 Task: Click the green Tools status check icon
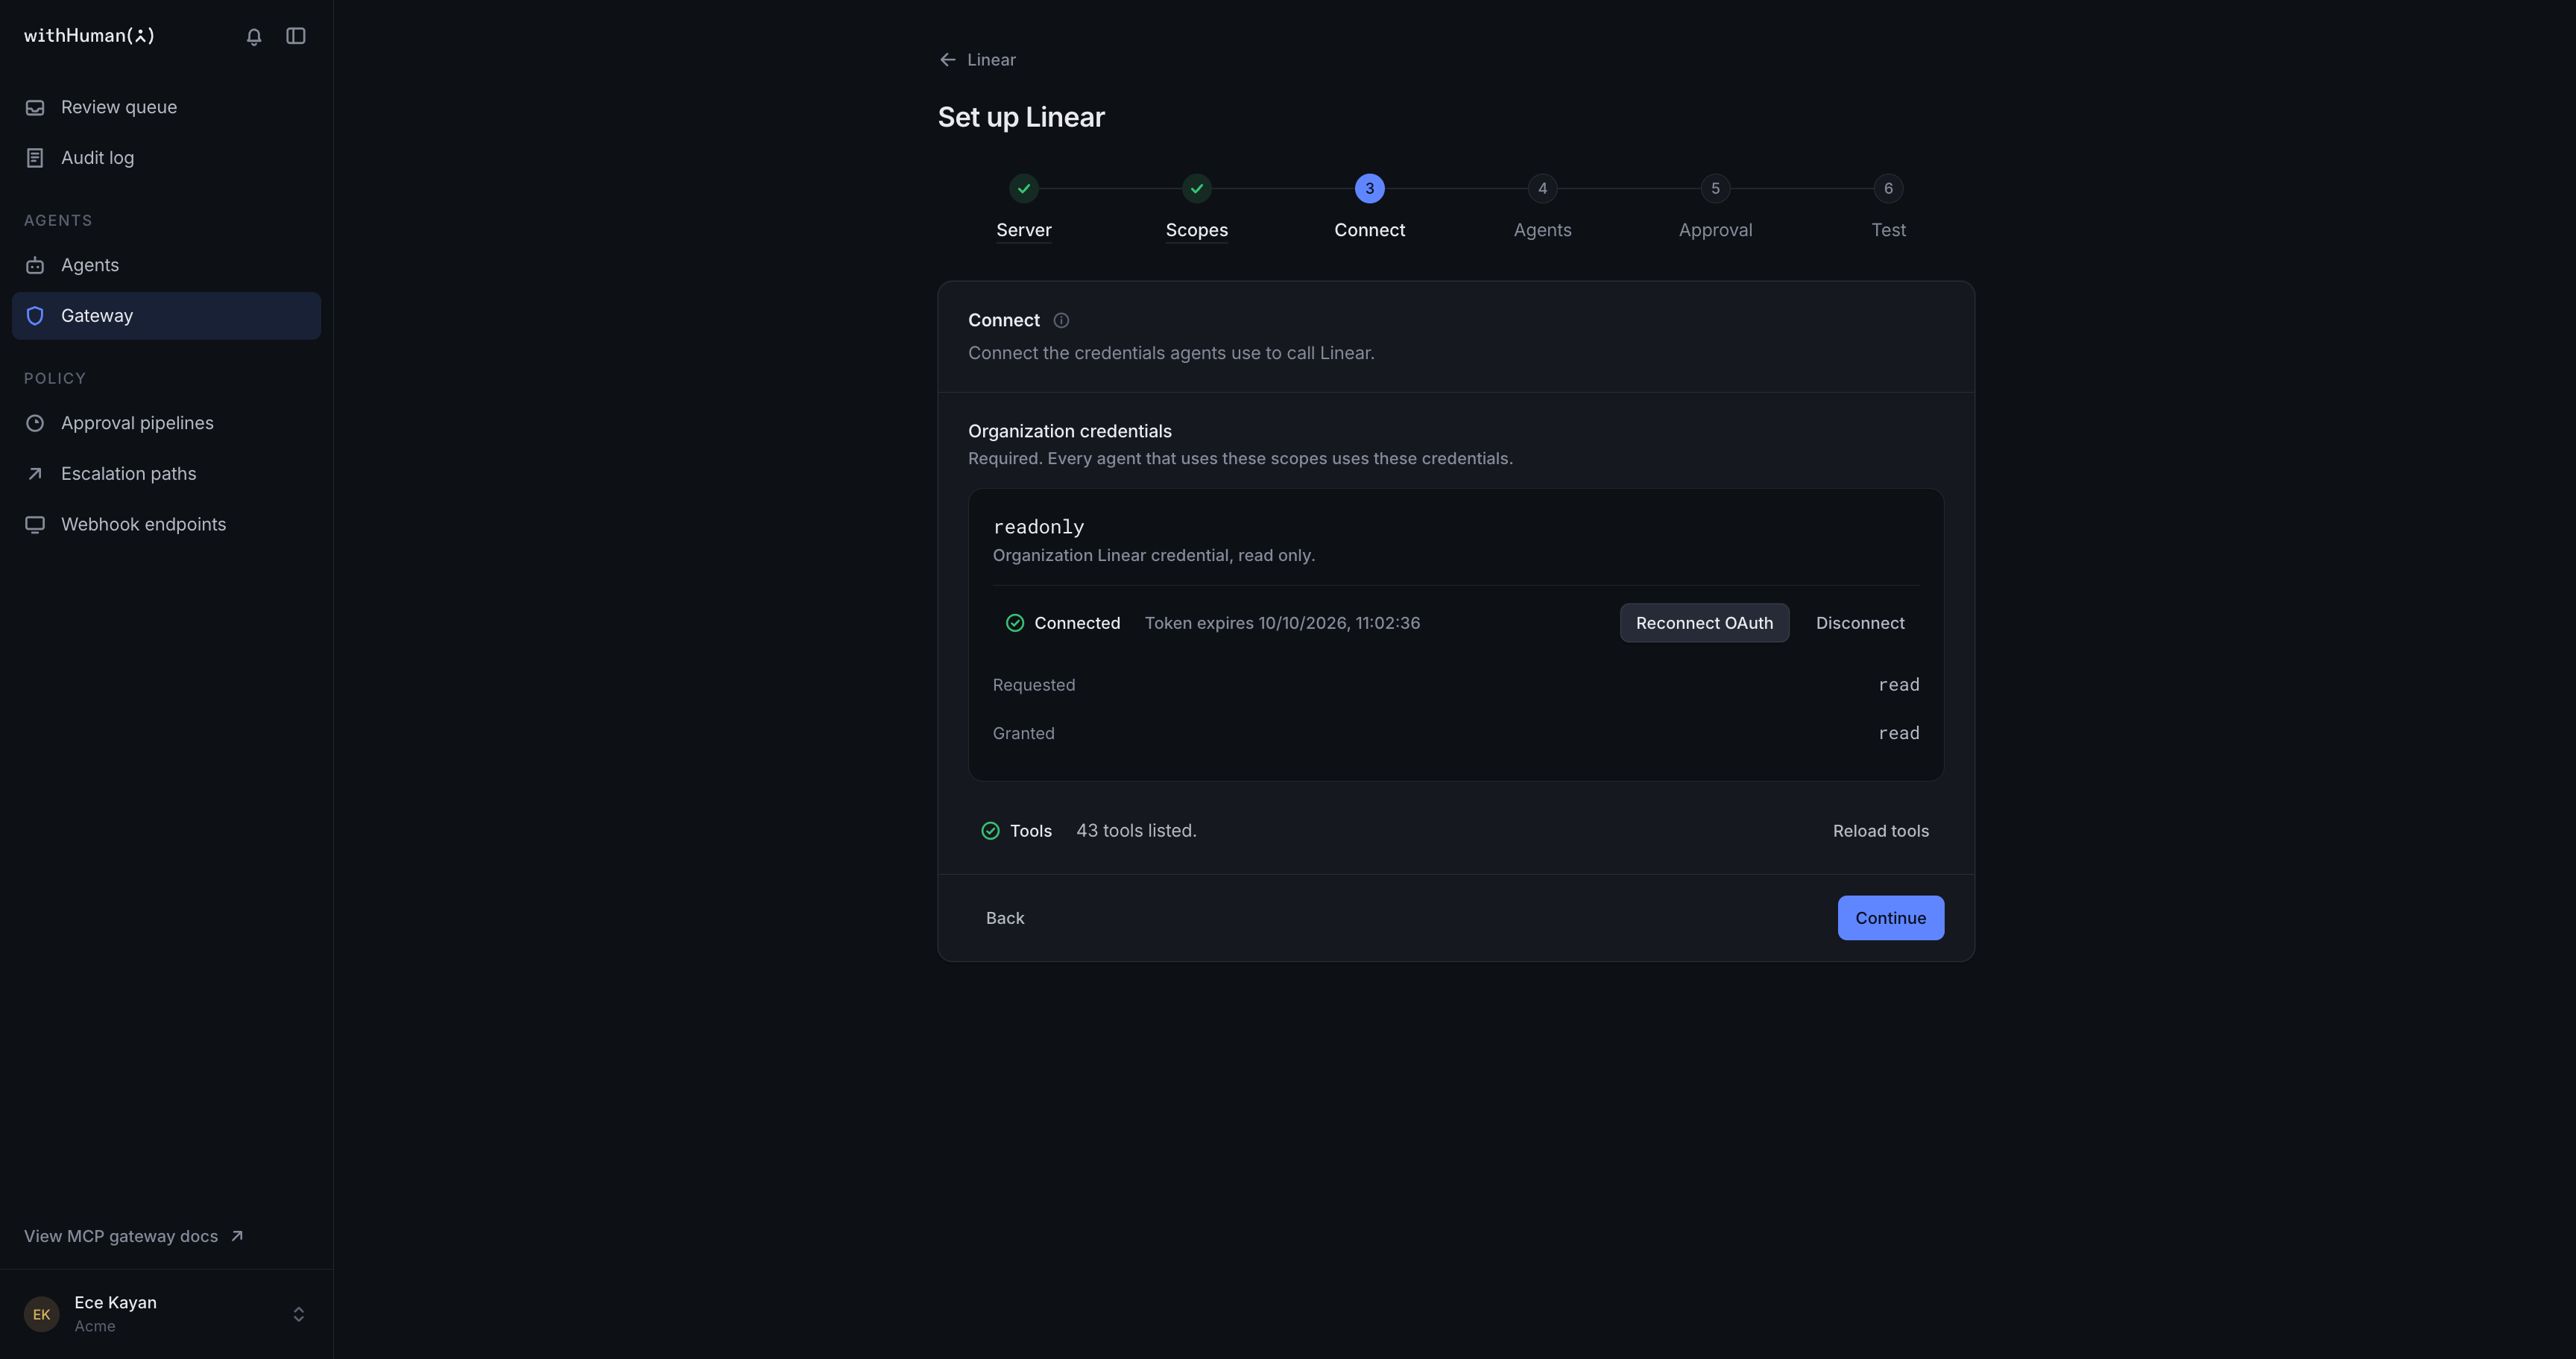coord(990,831)
